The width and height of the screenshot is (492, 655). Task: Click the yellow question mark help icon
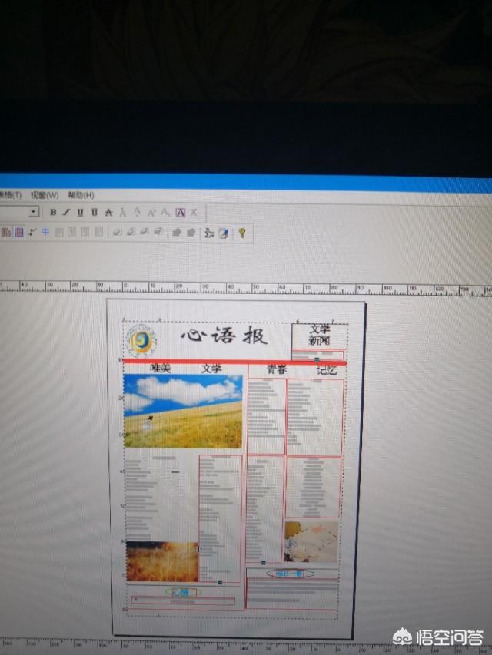(241, 233)
